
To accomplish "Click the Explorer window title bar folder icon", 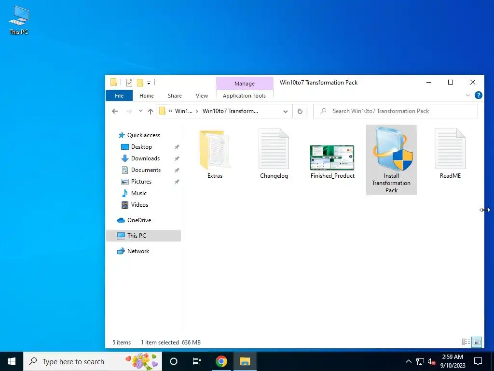I will point(114,83).
